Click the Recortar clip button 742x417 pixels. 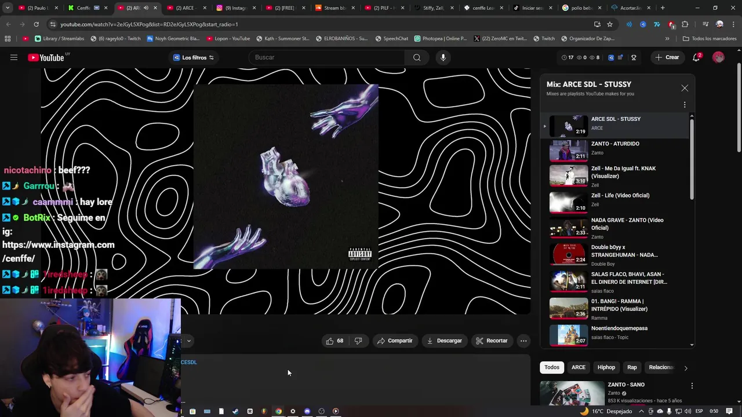492,341
